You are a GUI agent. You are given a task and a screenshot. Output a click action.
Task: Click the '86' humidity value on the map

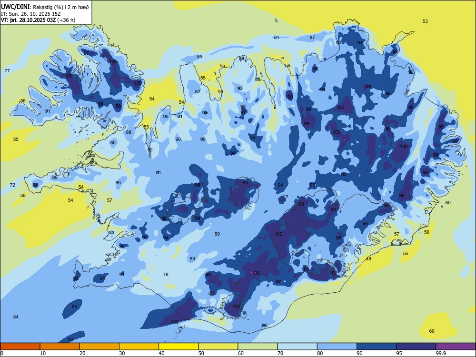pyautogui.click(x=118, y=182)
